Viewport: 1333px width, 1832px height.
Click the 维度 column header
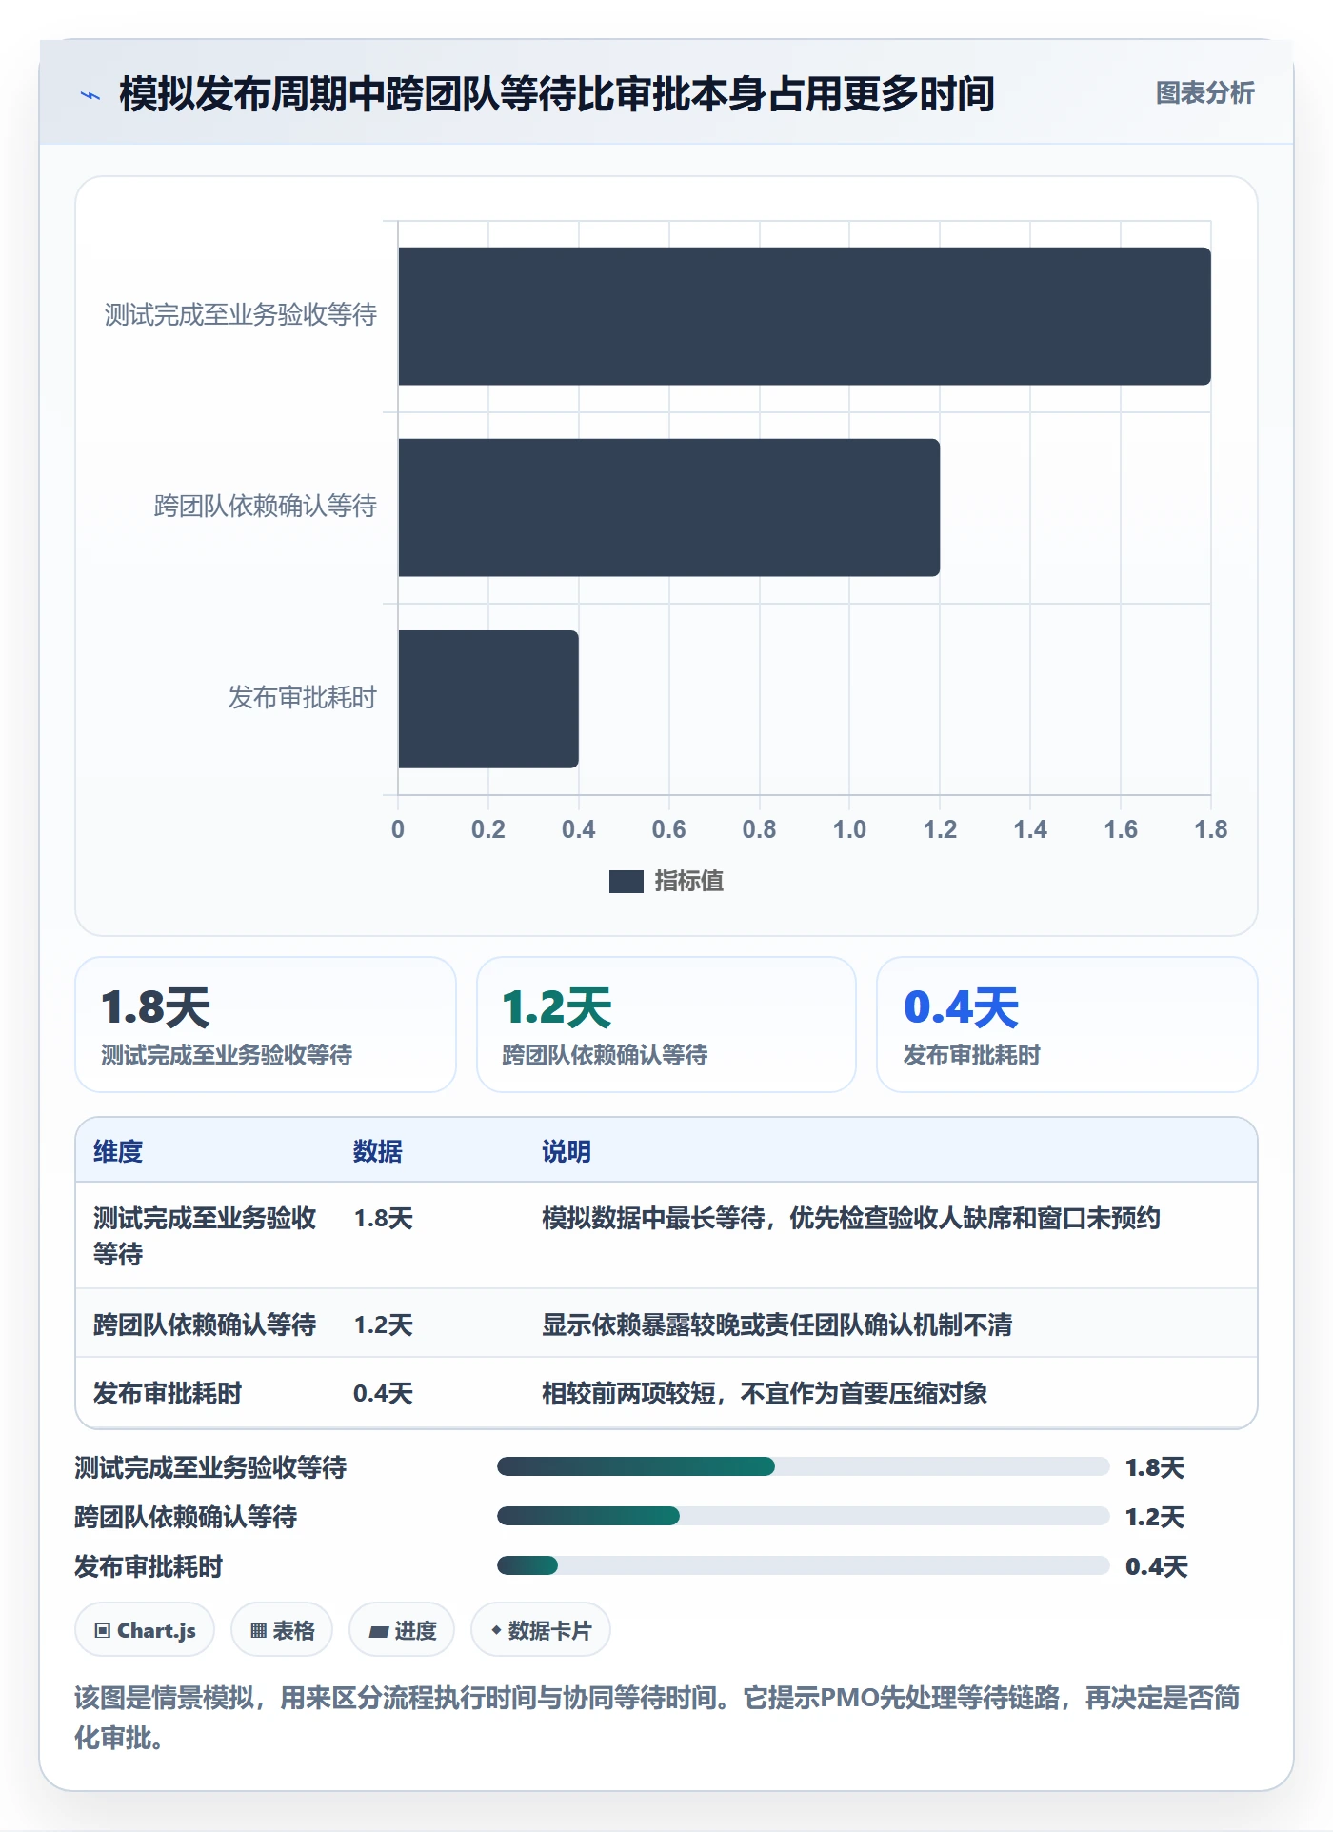click(x=118, y=1151)
